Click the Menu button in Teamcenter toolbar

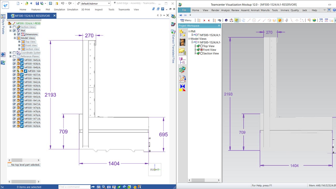[x=186, y=20]
